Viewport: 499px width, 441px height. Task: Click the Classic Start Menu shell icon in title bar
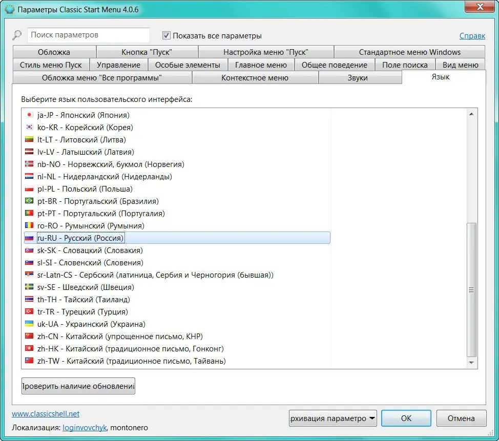pyautogui.click(x=10, y=9)
